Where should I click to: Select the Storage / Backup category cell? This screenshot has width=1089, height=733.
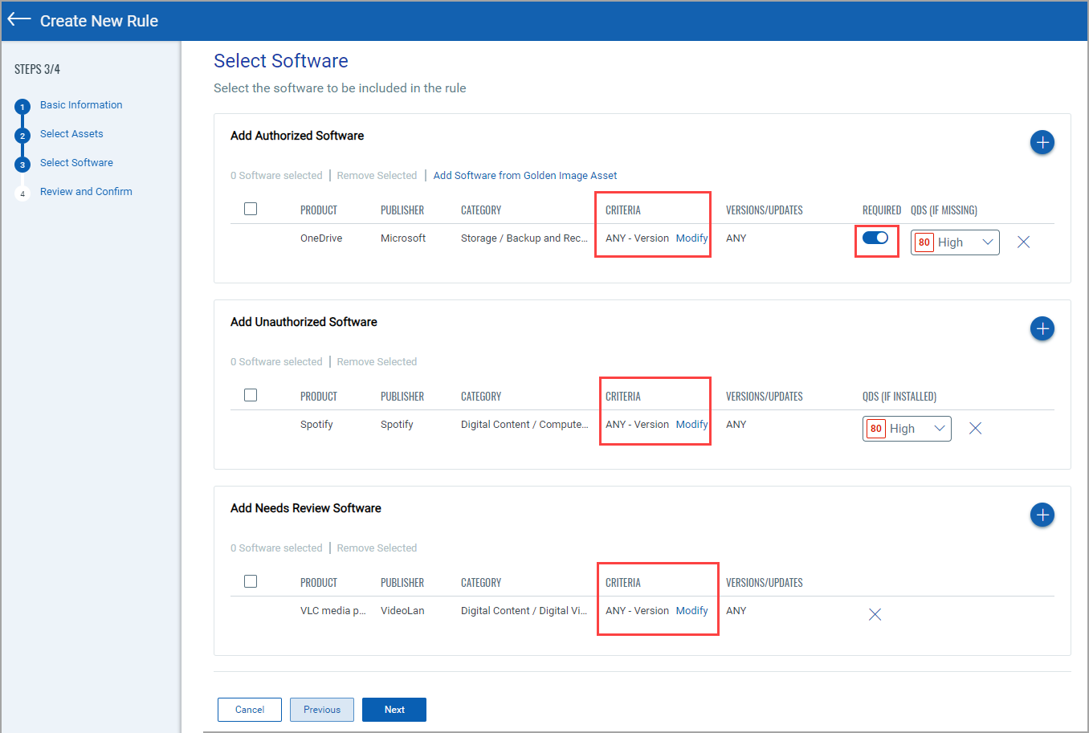tap(524, 238)
